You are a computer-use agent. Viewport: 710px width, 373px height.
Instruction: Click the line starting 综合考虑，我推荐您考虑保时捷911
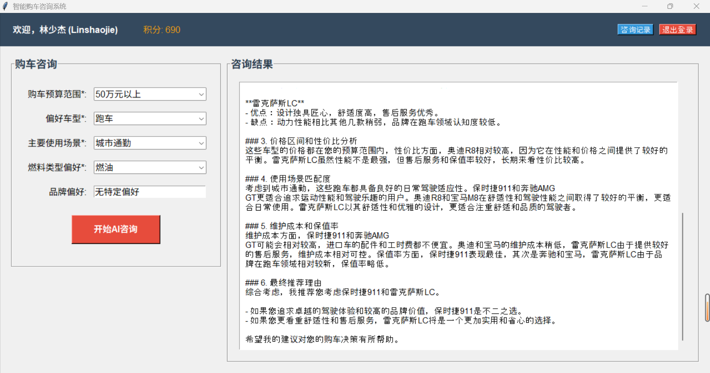pyautogui.click(x=343, y=292)
